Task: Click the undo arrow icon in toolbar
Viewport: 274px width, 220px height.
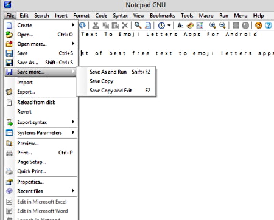Action: [82, 26]
